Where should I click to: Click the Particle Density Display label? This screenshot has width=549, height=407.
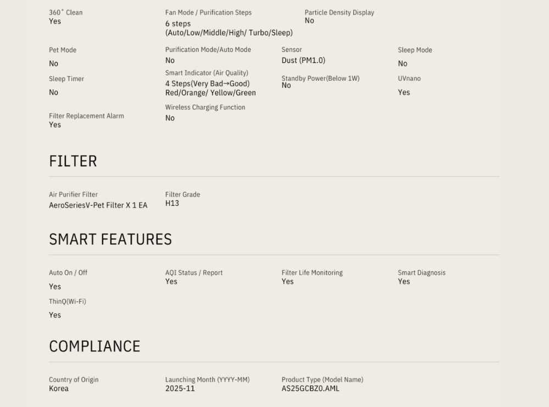tap(339, 13)
